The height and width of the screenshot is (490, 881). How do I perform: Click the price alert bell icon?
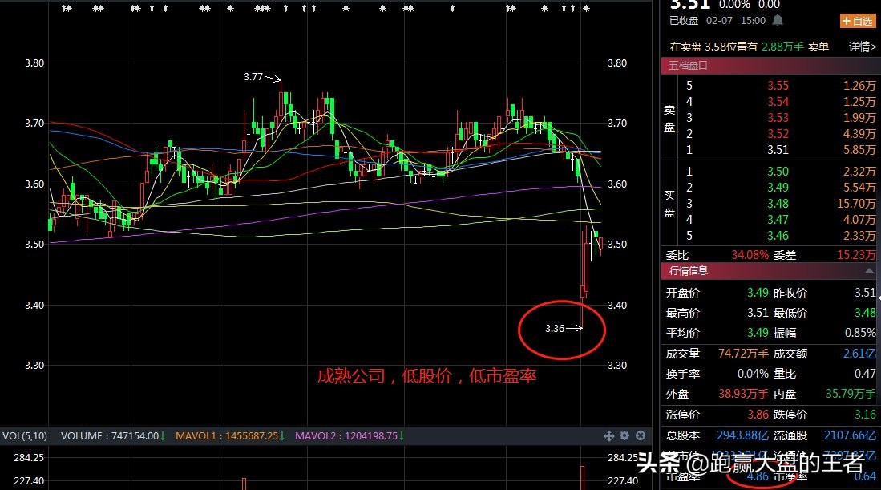(777, 21)
